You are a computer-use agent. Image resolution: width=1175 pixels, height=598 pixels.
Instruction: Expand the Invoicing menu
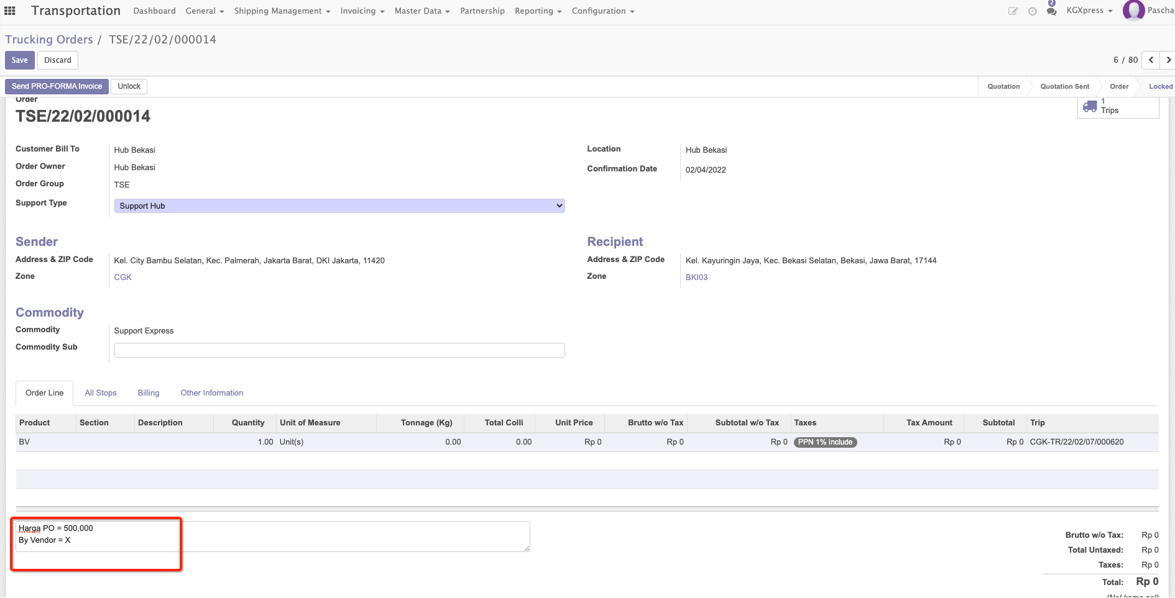[x=362, y=11]
